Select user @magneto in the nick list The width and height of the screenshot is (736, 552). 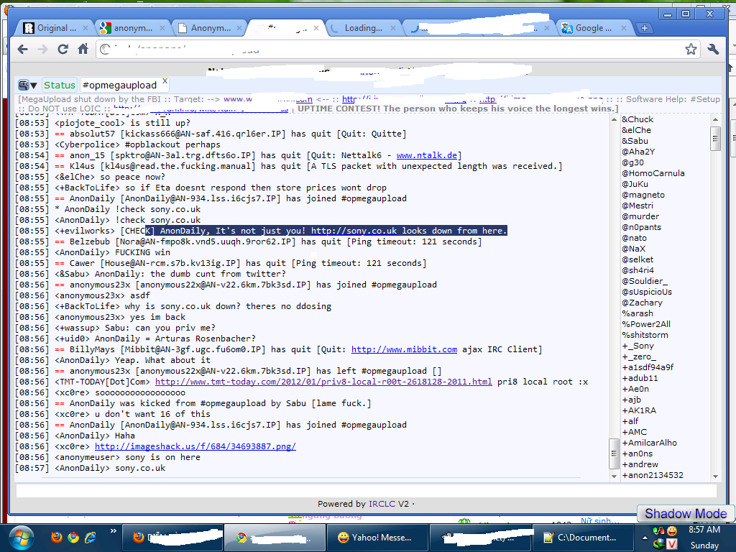coord(643,195)
